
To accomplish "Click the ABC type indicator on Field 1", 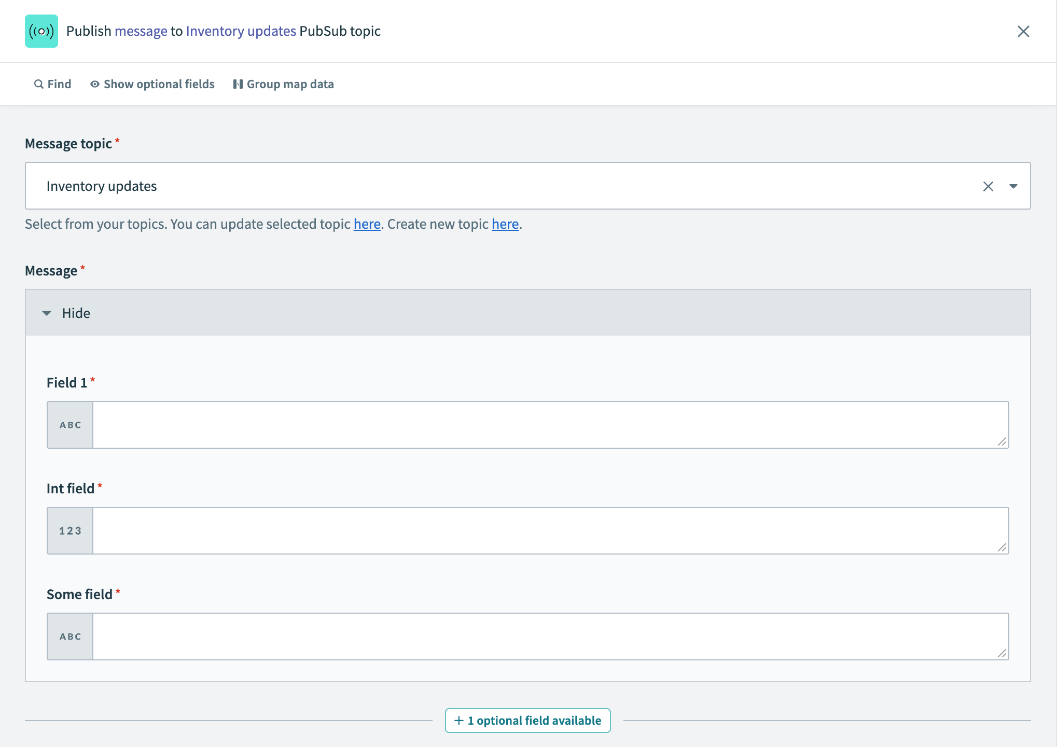I will click(x=69, y=424).
